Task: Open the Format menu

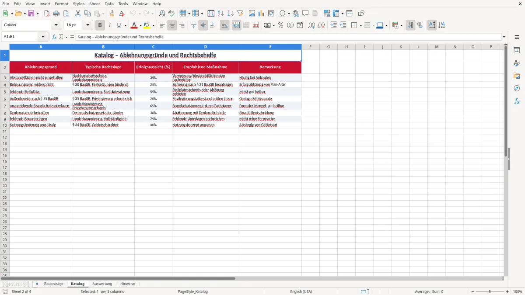Action: [62, 3]
